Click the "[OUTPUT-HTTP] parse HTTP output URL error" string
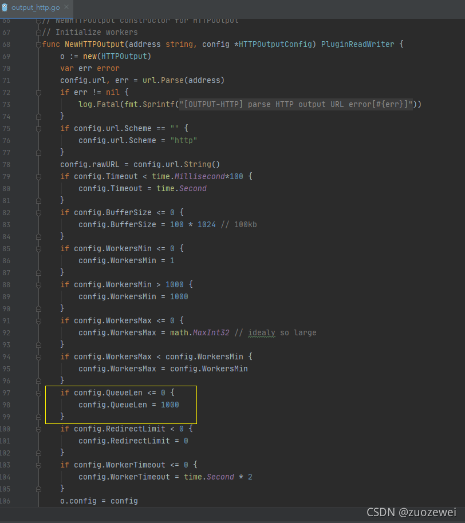Screen dimensions: 465x523 (x=296, y=104)
